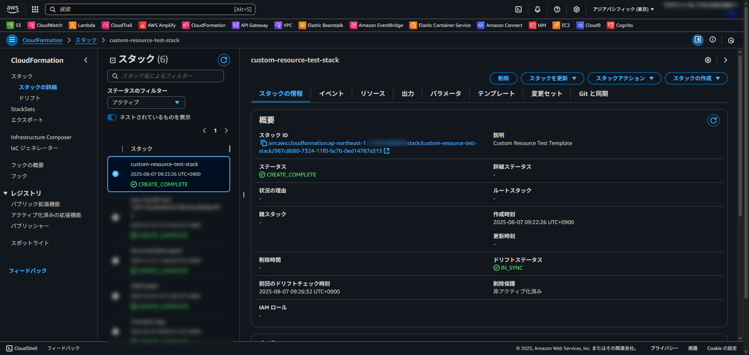Viewport: 749px width, 355px height.
Task: Click the 削除 button
Action: 503,78
